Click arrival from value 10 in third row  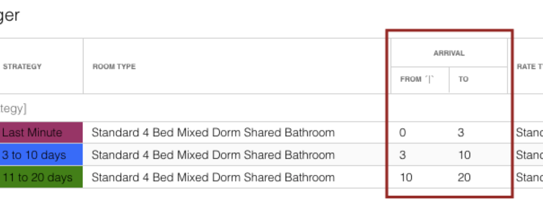point(406,177)
